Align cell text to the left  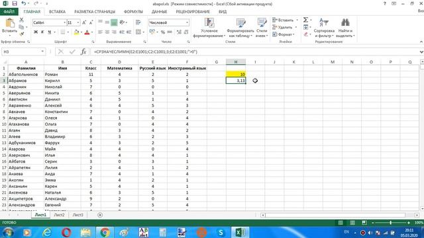click(x=100, y=32)
